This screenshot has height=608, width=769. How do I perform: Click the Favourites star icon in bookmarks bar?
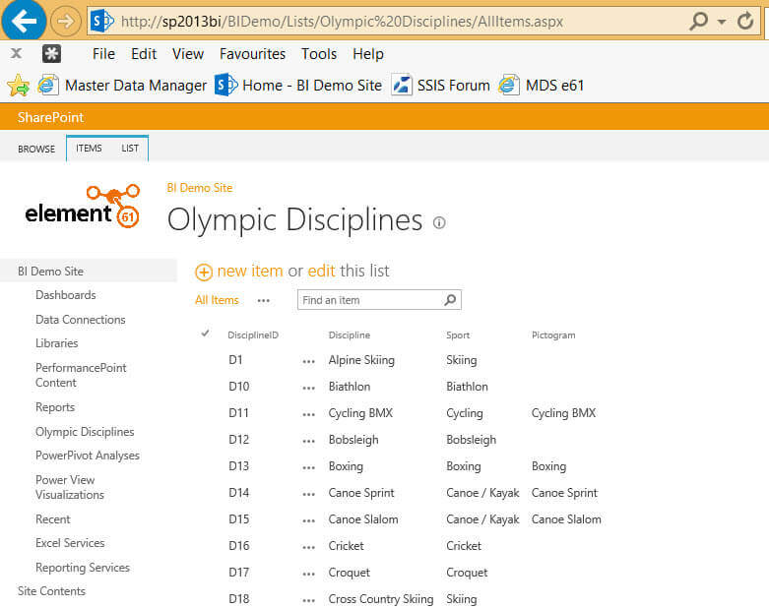coord(18,86)
